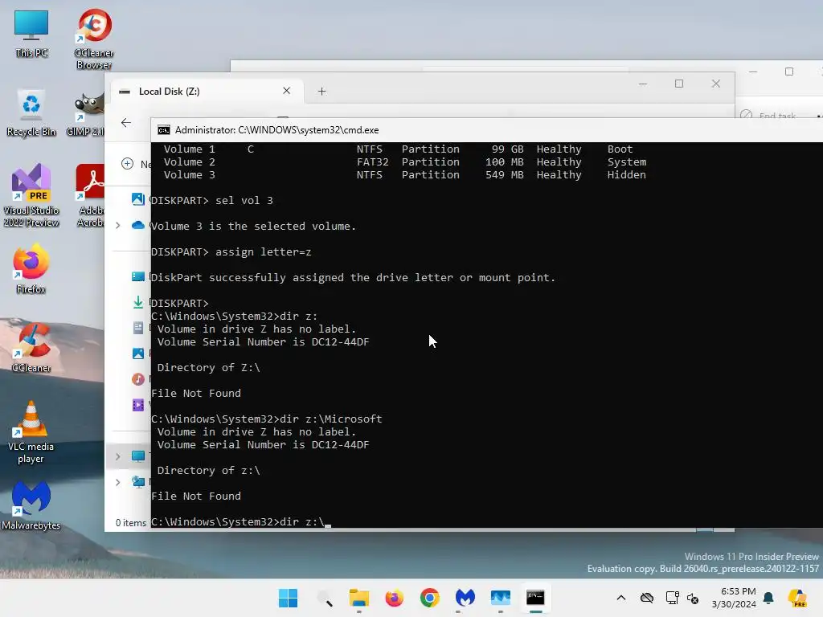Image resolution: width=823 pixels, height=617 pixels.
Task: Maximize the File Explorer window
Action: [x=679, y=84]
